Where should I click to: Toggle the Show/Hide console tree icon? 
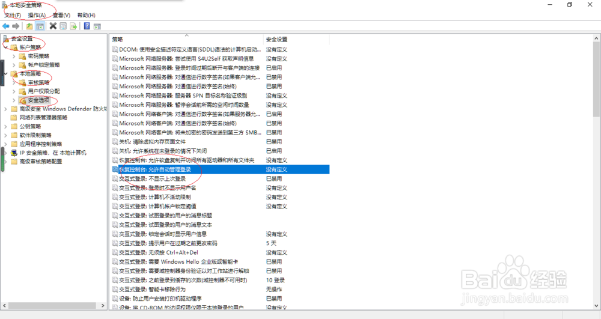(40, 26)
